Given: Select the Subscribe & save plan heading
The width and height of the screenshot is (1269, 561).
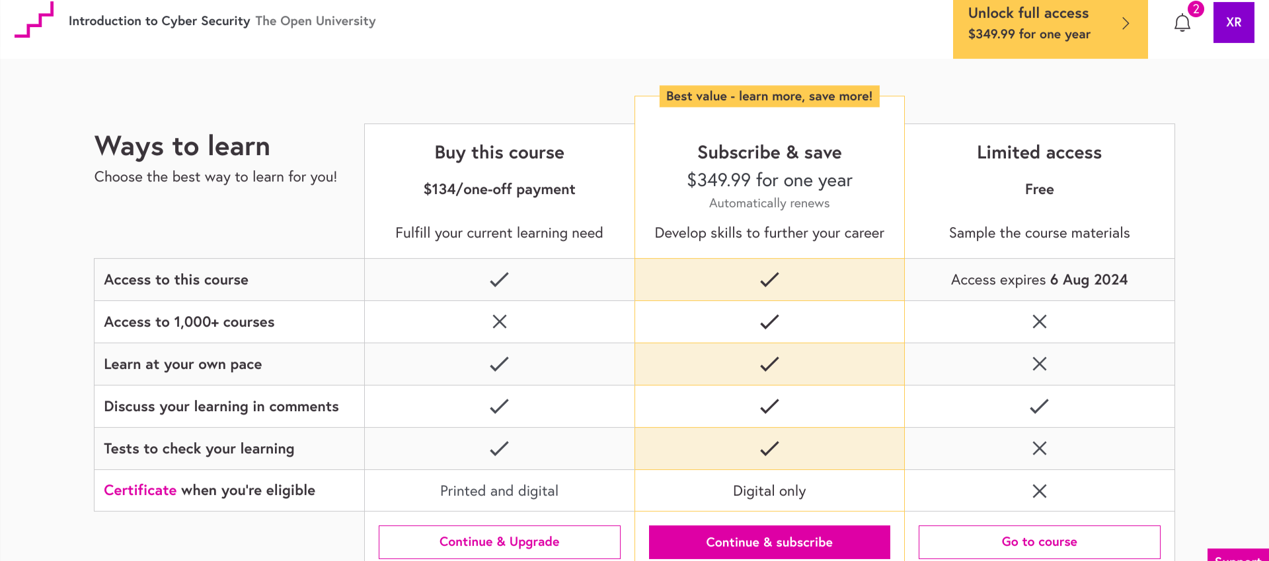Looking at the screenshot, I should [769, 152].
